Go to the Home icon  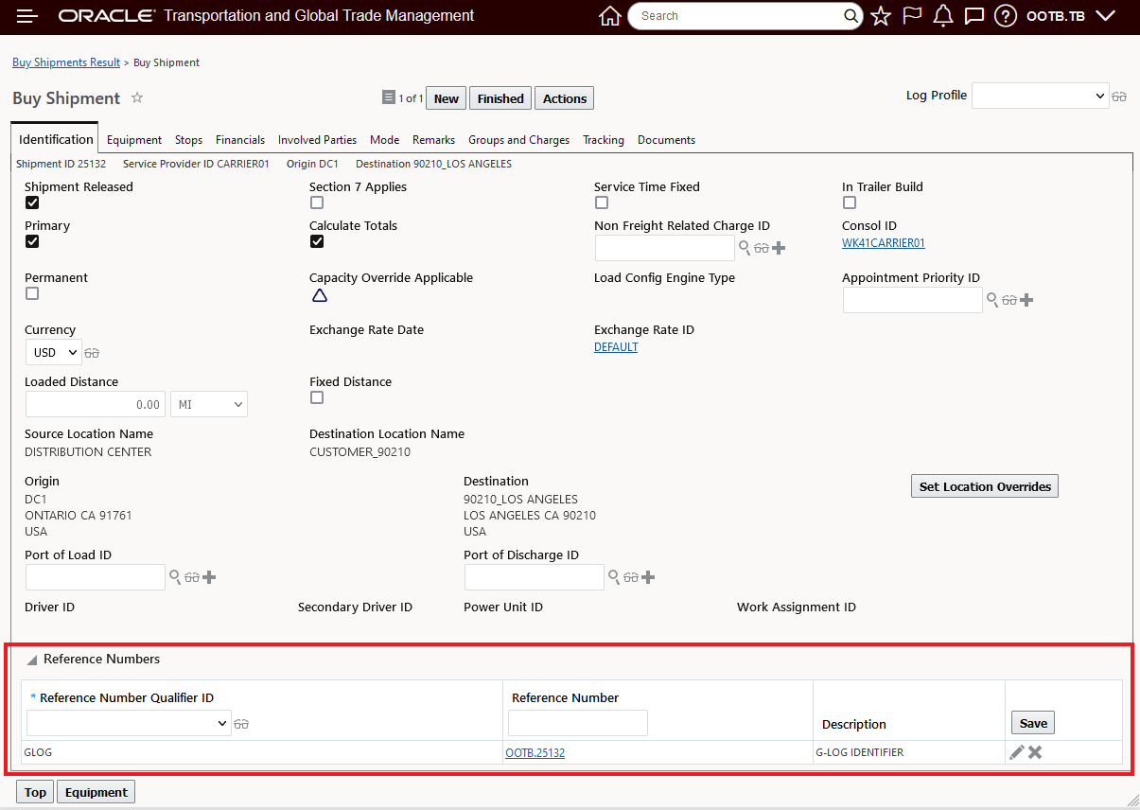click(x=610, y=16)
